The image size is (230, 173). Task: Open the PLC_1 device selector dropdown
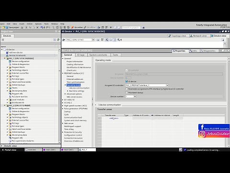(93, 40)
